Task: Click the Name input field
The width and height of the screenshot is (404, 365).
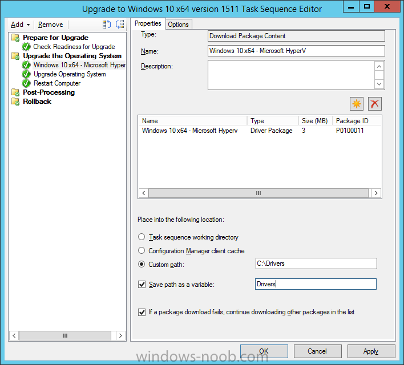Action: (x=296, y=51)
